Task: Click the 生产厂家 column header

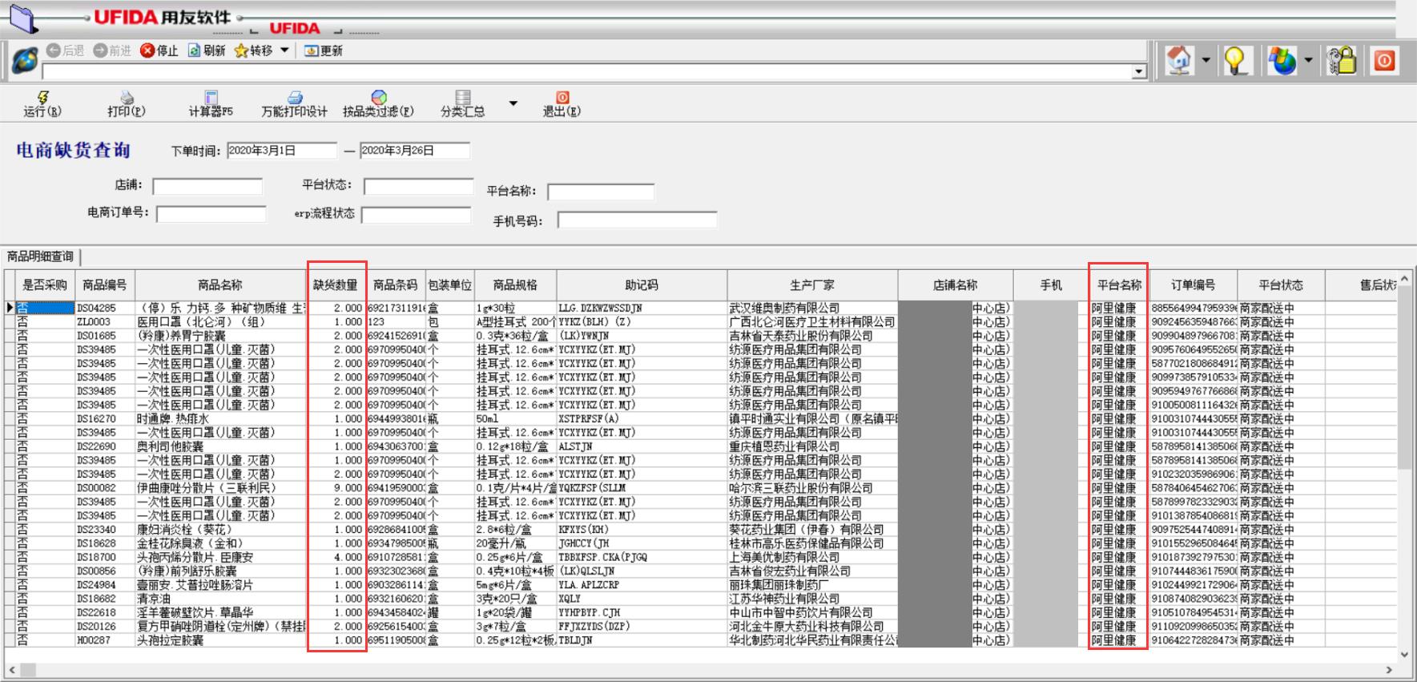Action: pyautogui.click(x=812, y=285)
